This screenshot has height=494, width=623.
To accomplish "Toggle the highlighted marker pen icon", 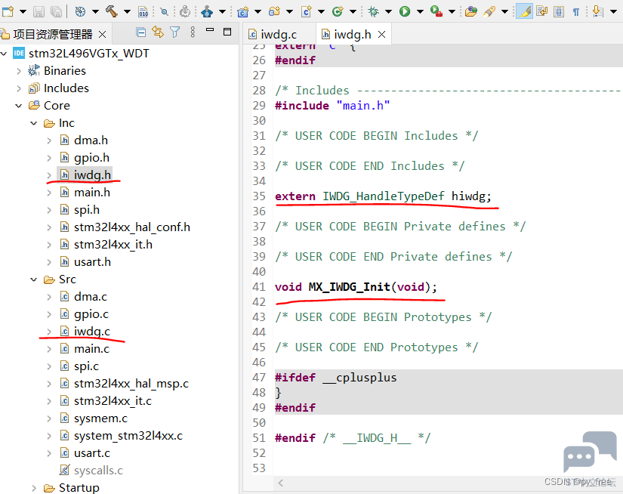I will coord(525,11).
